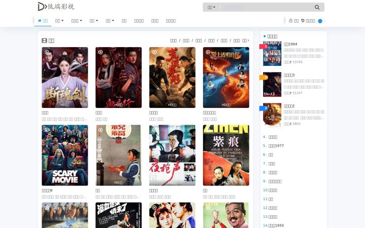Click the rank 6 entry in hot list
The image size is (365, 228).
point(271,155)
